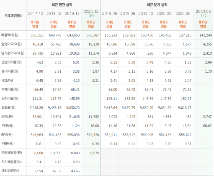Select the 당기순이익(억원) row label

13,53
